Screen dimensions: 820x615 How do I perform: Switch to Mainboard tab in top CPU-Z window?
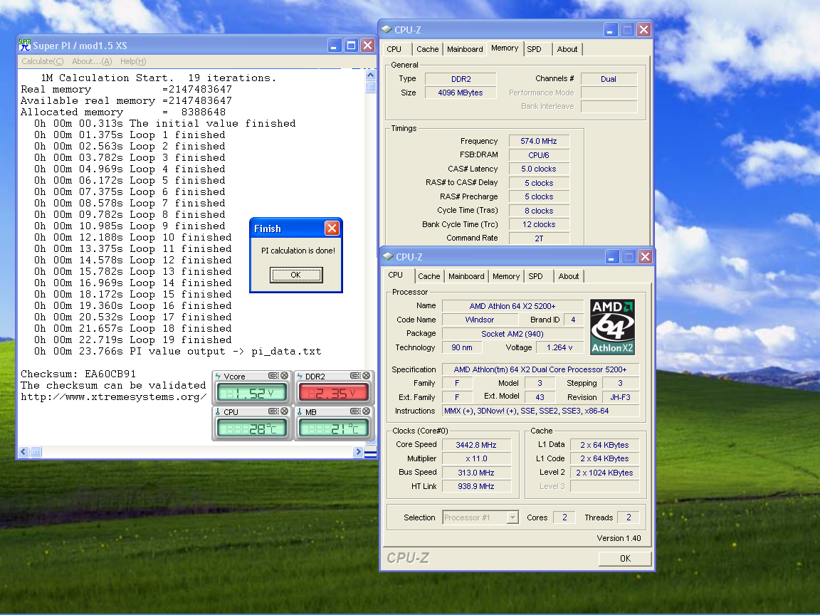click(465, 49)
